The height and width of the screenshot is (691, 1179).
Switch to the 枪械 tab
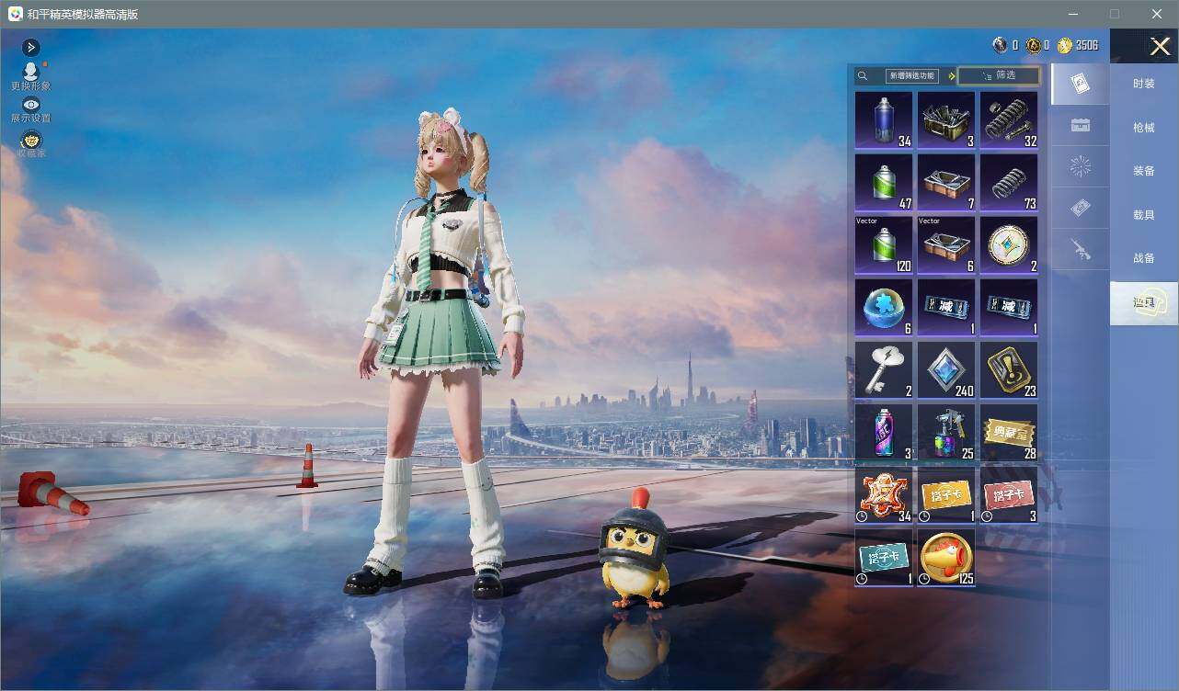[1144, 128]
